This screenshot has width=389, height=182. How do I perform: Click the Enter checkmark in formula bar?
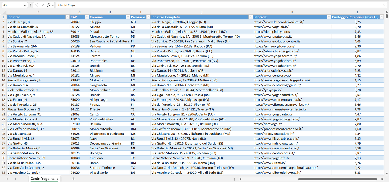[x=42, y=5]
